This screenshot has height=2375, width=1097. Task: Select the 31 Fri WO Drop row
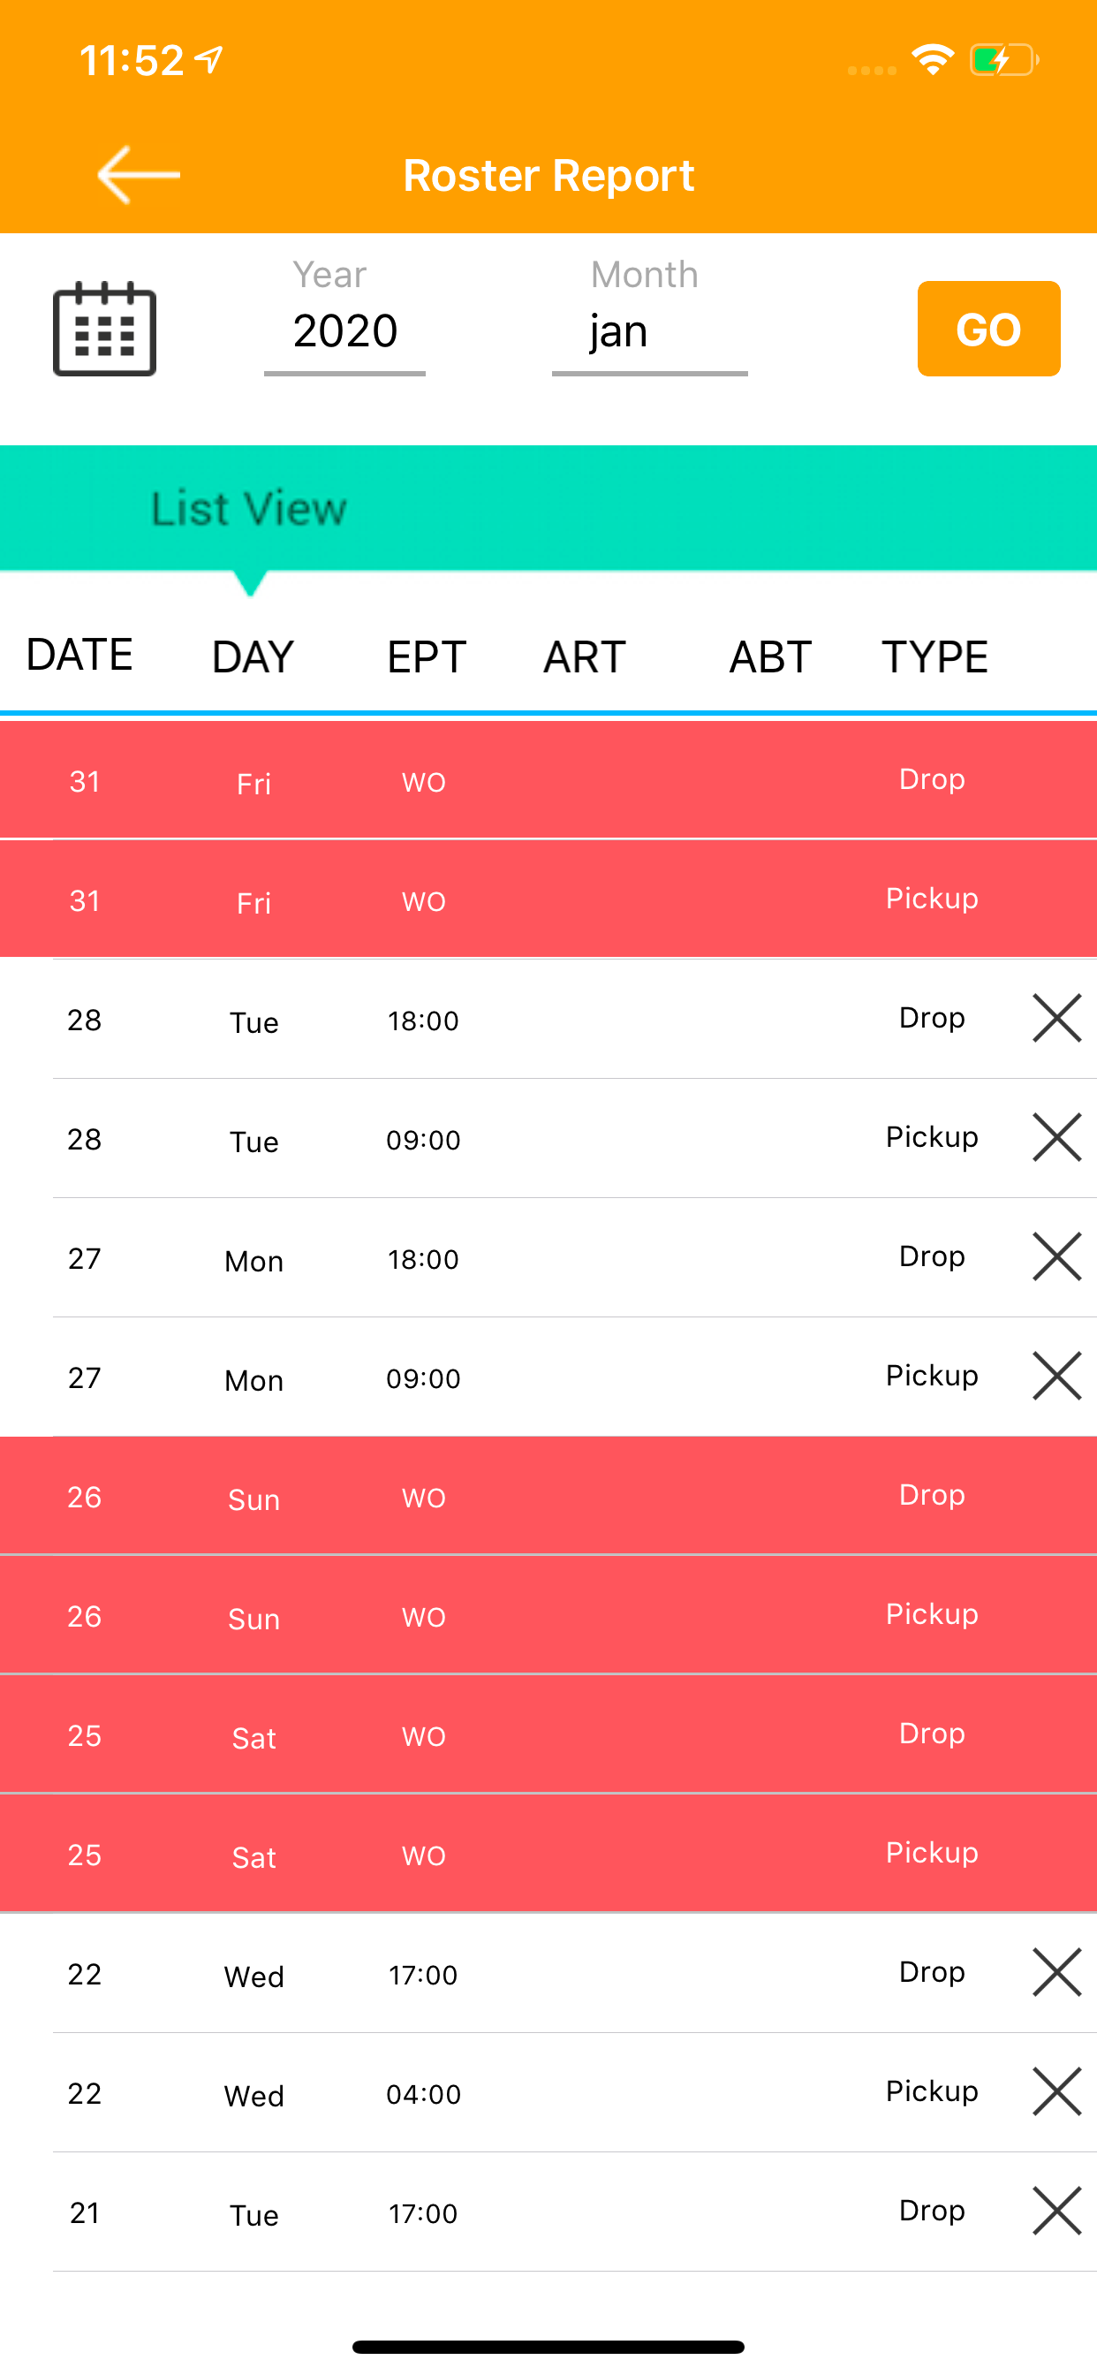(548, 780)
